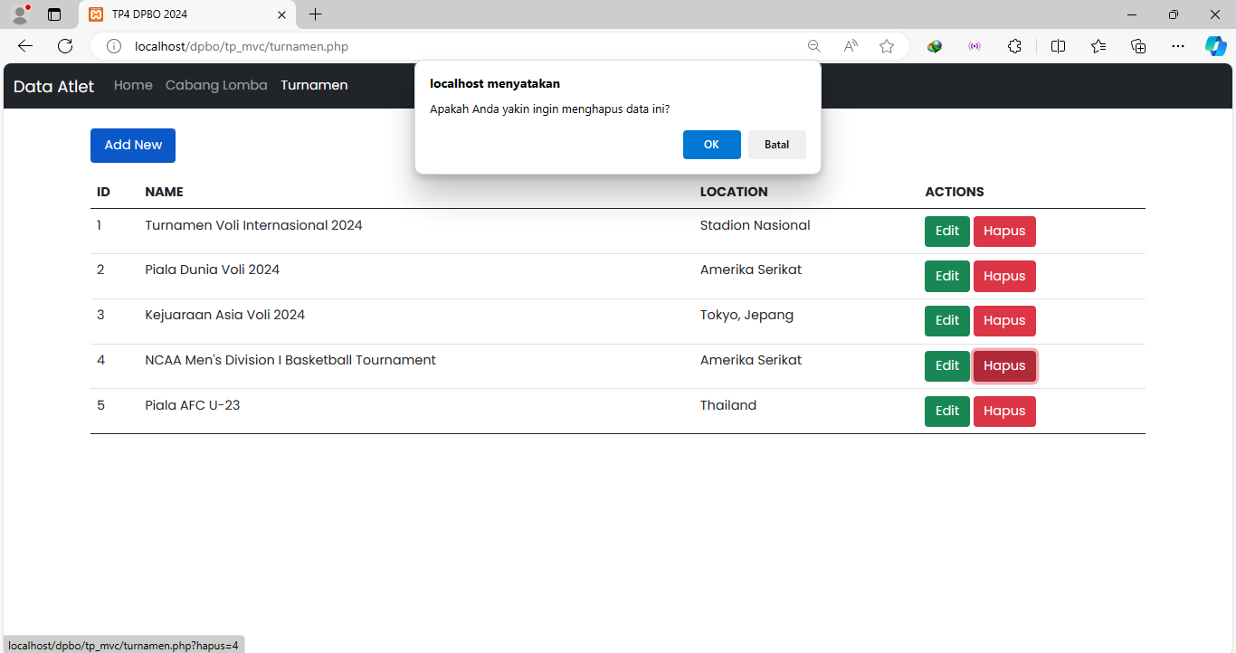Edit the Piala Dunia Voli 2024 row
The image size is (1236, 653).
click(x=946, y=276)
